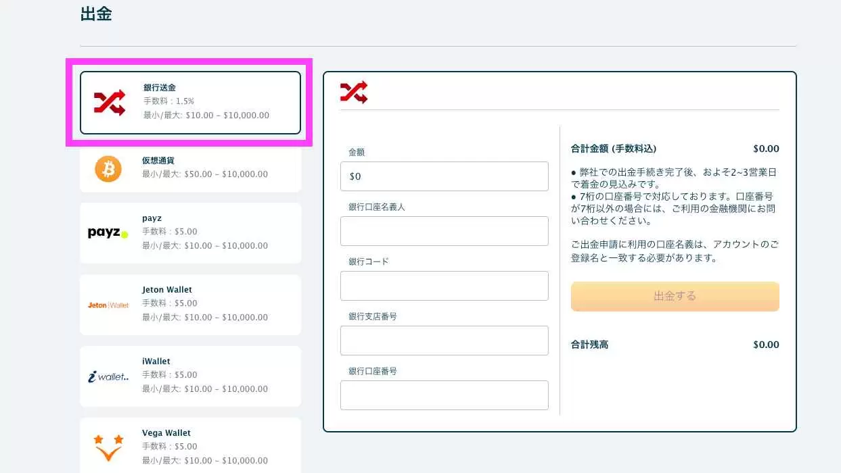Click the 銀行コード input field
Viewport: 841px width, 473px height.
444,286
